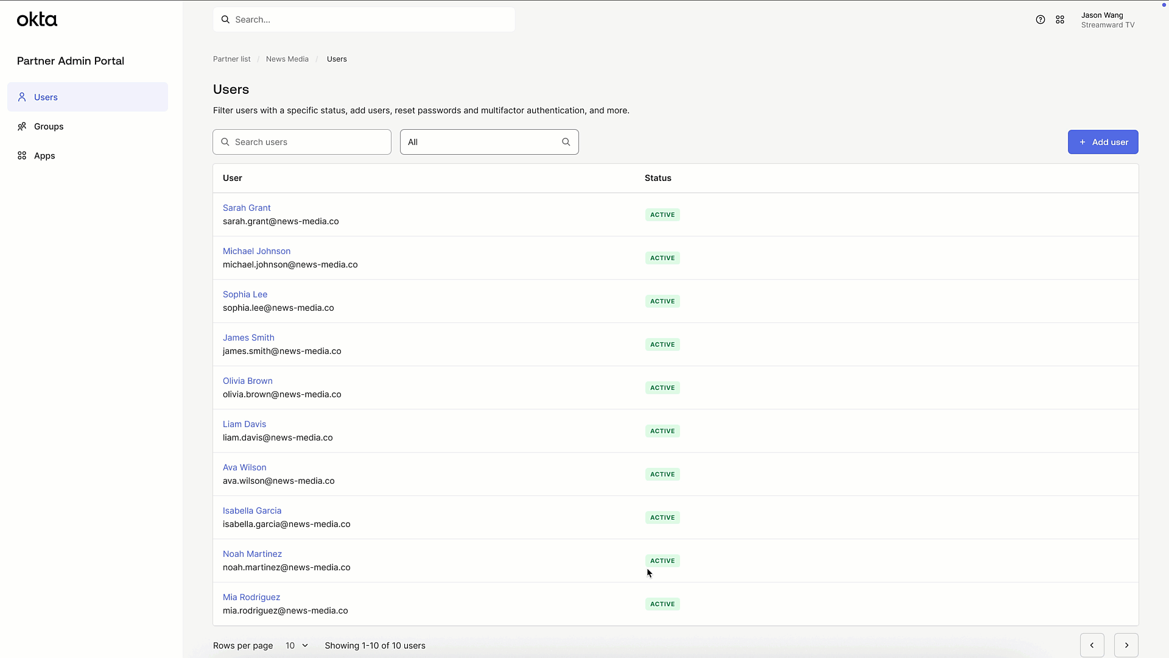Screen dimensions: 1169x658
Task: Click the Apps grid icon in the sidebar
Action: 22,155
